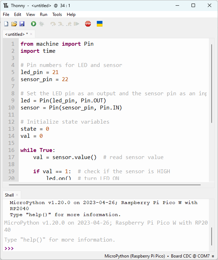Viewport: 218px width, 260px height.
Task: Save the script with the floppy disk icon
Action: point(22,24)
